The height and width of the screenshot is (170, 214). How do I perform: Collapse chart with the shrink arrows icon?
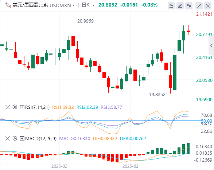click(199, 6)
